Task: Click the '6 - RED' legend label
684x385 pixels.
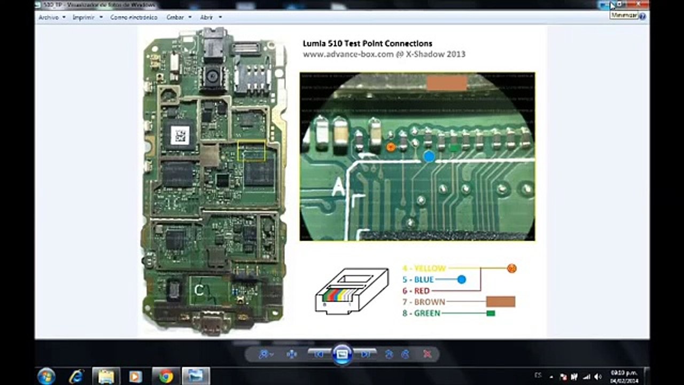Action: 416,291
